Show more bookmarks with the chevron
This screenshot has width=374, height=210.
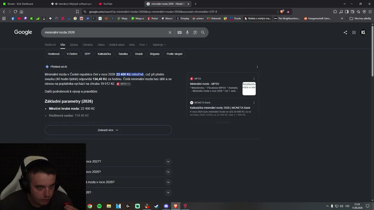click(342, 18)
